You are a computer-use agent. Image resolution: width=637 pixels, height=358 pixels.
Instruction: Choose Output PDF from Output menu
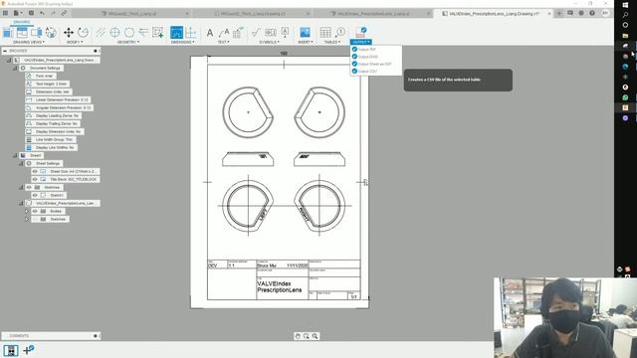point(376,49)
